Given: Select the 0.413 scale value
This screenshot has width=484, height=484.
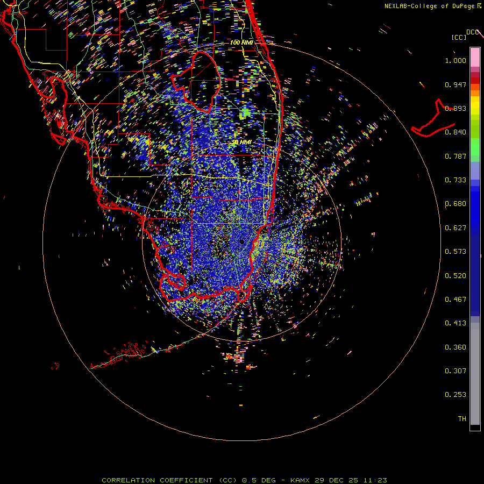Looking at the screenshot, I should 455,323.
